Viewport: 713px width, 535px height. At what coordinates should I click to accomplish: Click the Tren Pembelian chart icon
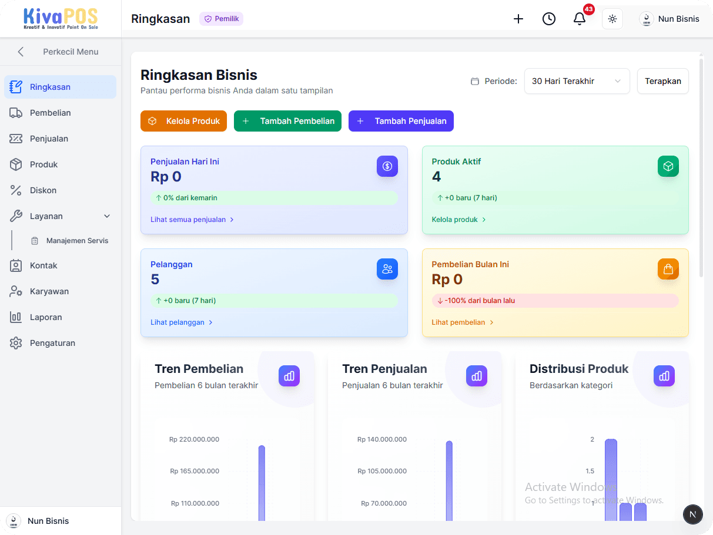pos(289,376)
